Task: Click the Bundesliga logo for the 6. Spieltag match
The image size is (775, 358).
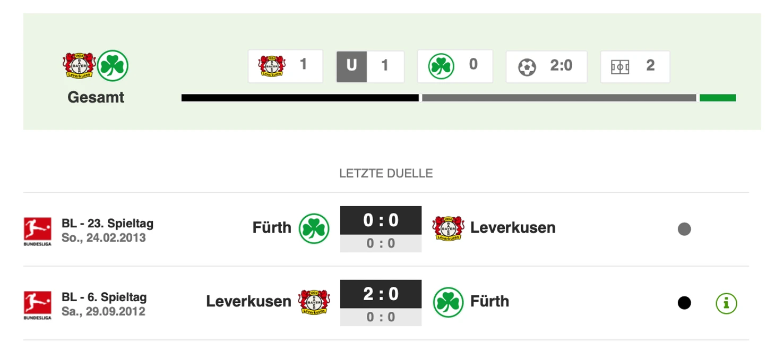Action: pos(38,304)
